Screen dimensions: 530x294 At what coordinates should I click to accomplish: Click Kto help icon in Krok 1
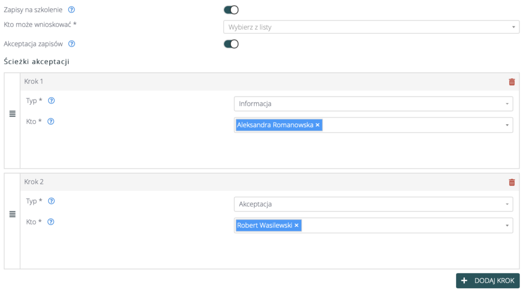pos(51,122)
